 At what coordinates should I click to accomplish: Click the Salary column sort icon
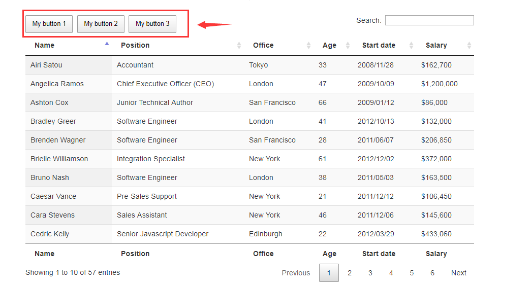click(x=470, y=46)
